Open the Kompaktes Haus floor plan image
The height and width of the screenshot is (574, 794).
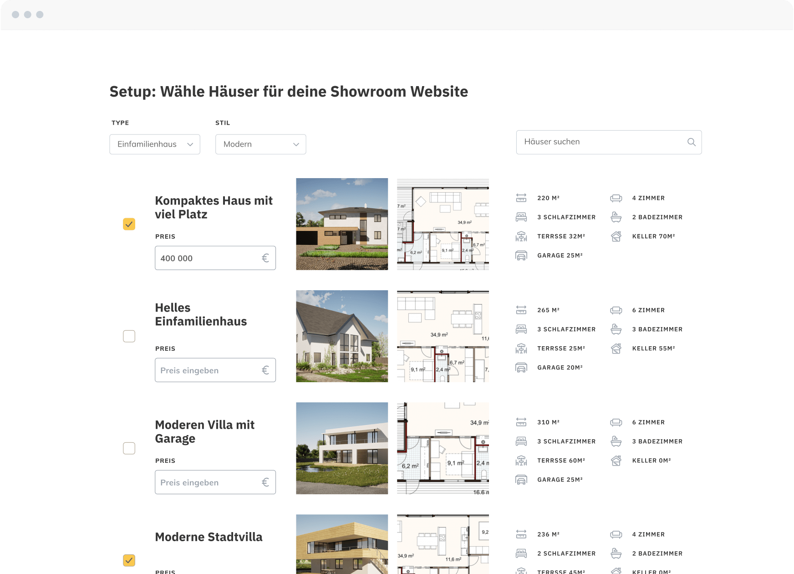point(443,224)
